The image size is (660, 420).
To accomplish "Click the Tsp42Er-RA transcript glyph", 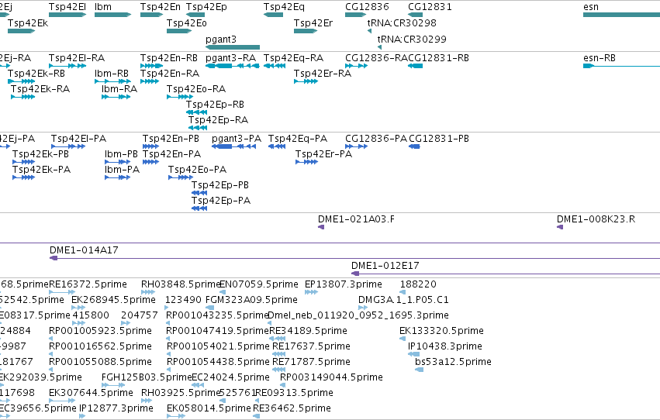I will coord(306,81).
